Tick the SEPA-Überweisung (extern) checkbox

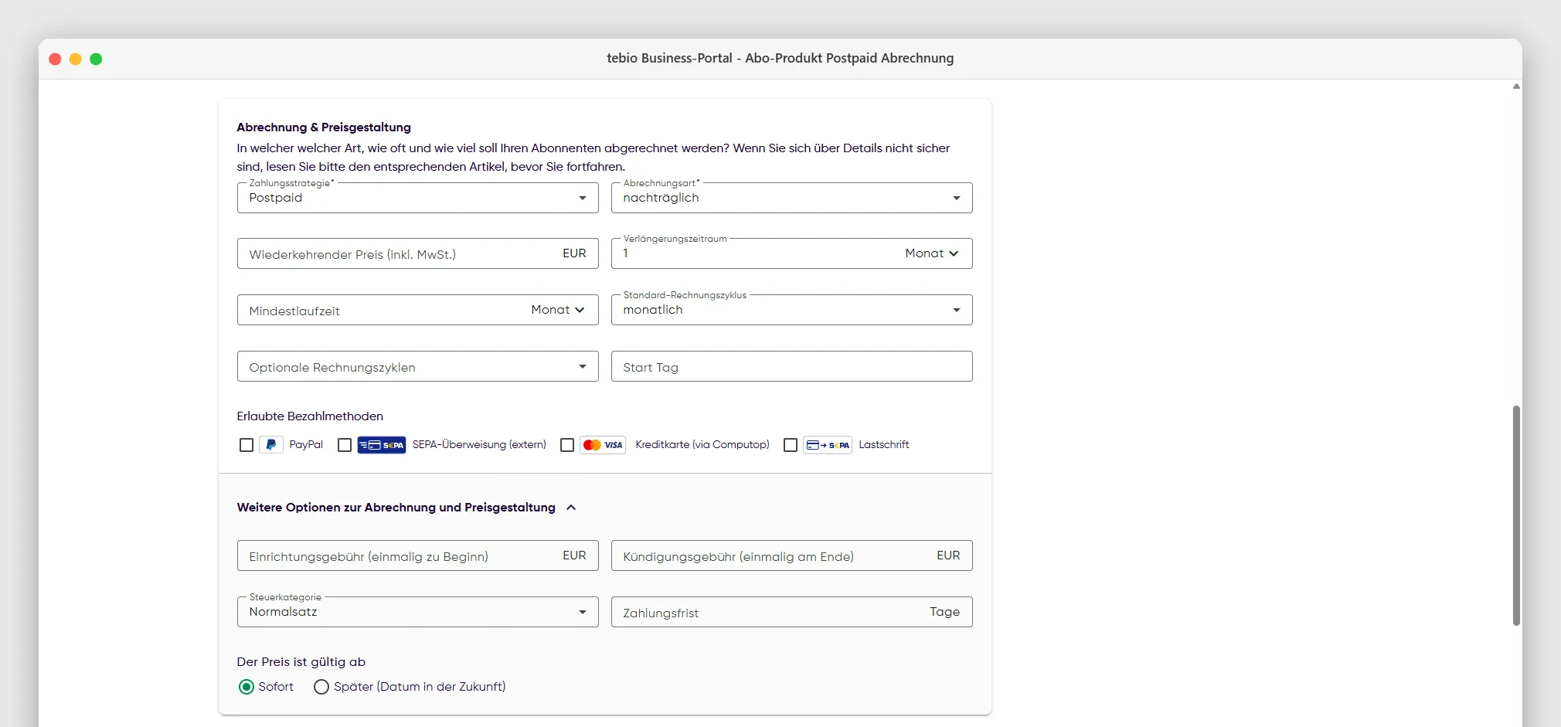[x=345, y=445]
